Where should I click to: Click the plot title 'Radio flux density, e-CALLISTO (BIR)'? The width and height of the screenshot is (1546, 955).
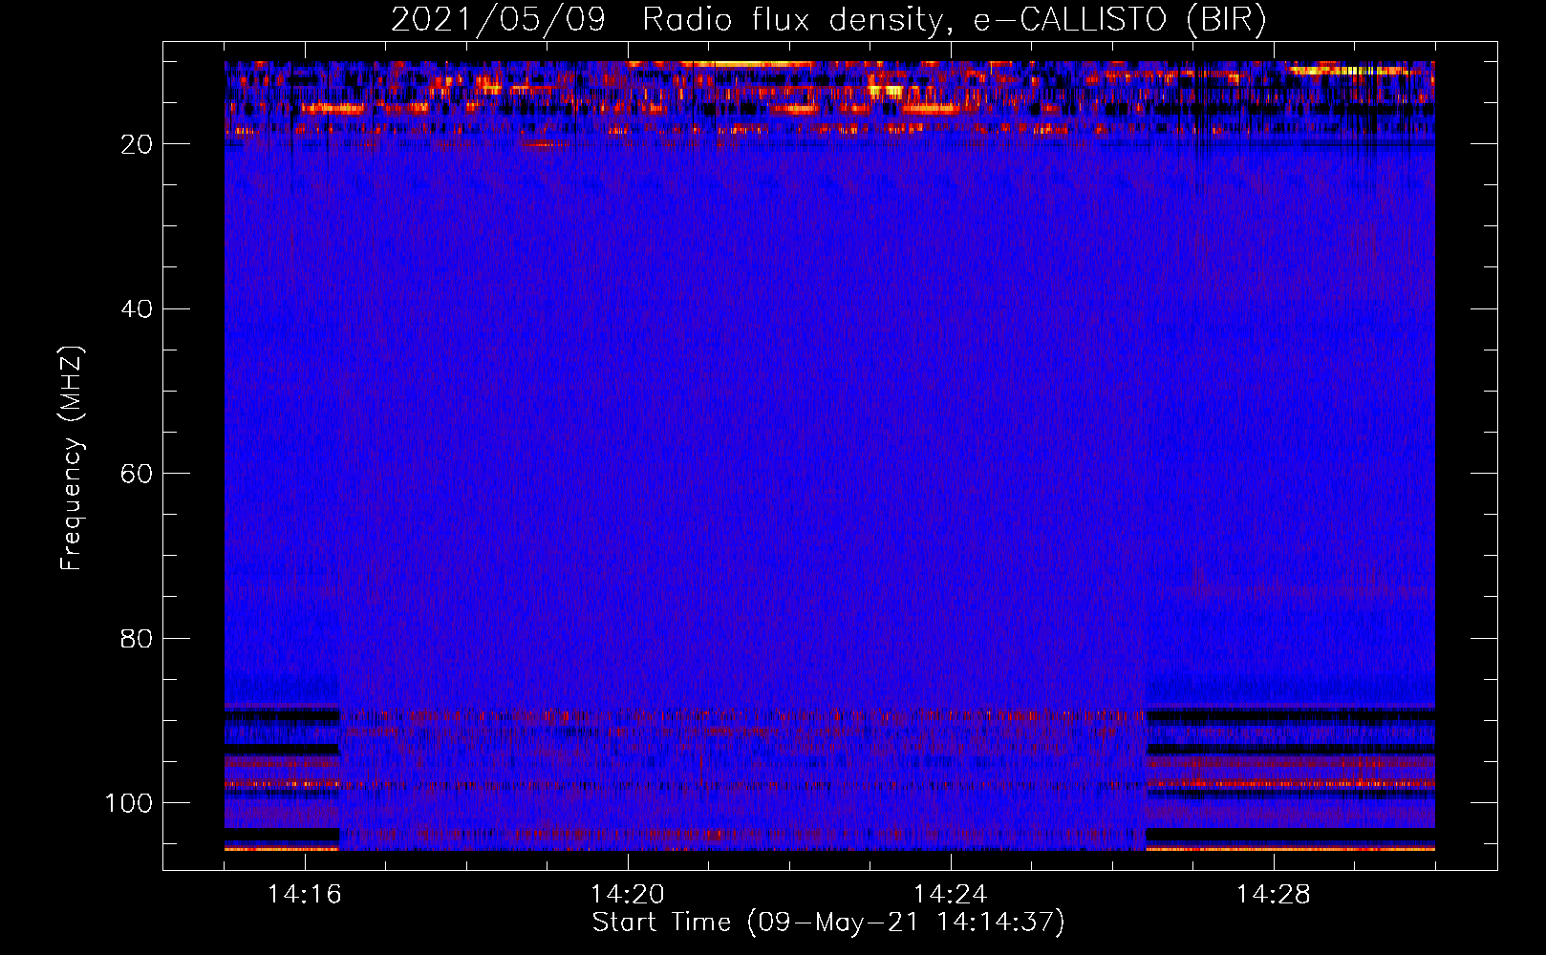(955, 20)
